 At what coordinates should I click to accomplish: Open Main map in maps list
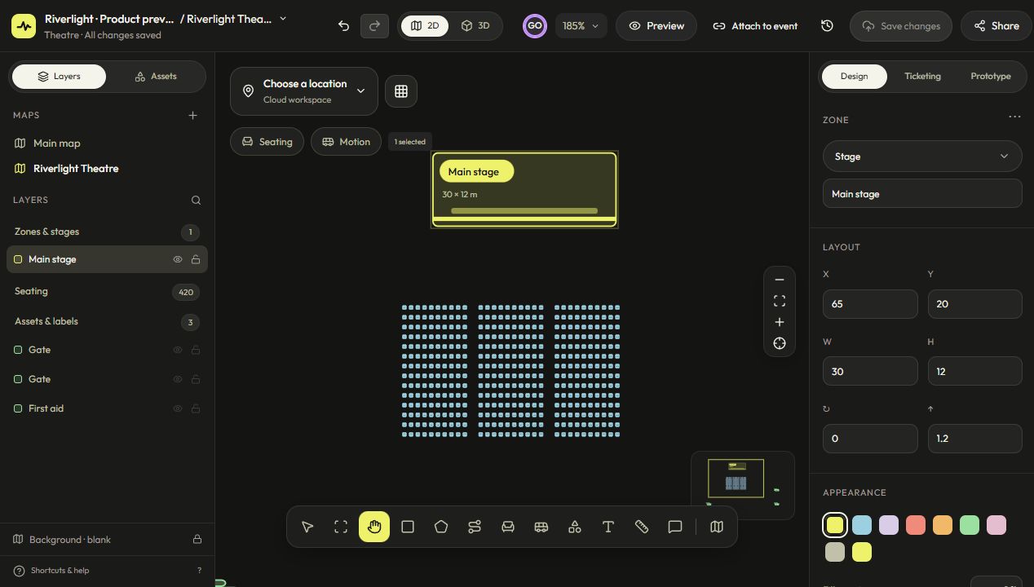107,143
